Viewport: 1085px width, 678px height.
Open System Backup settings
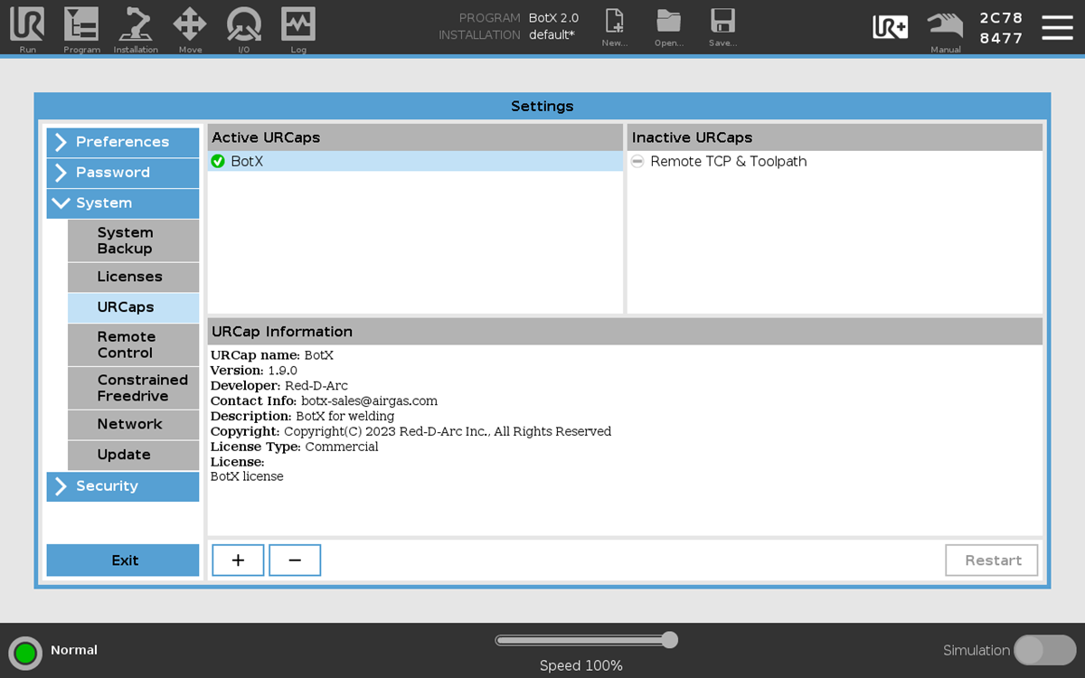(x=133, y=240)
